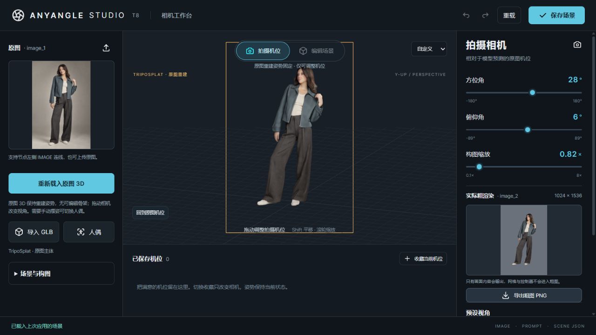Click the SCENE JSON footer label
596x335 pixels.
click(x=569, y=326)
